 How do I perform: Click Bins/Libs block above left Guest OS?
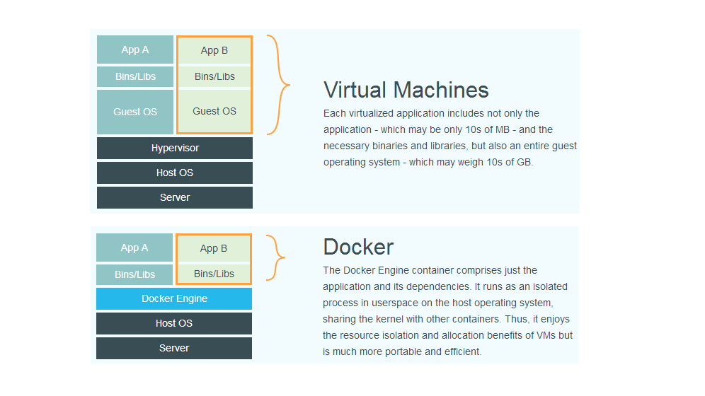click(x=135, y=76)
